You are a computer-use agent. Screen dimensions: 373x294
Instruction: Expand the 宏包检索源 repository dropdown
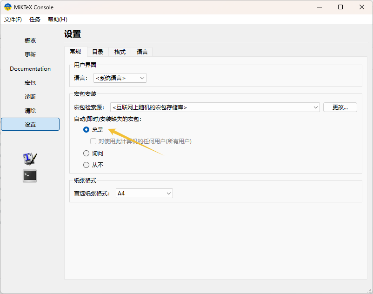click(215, 107)
